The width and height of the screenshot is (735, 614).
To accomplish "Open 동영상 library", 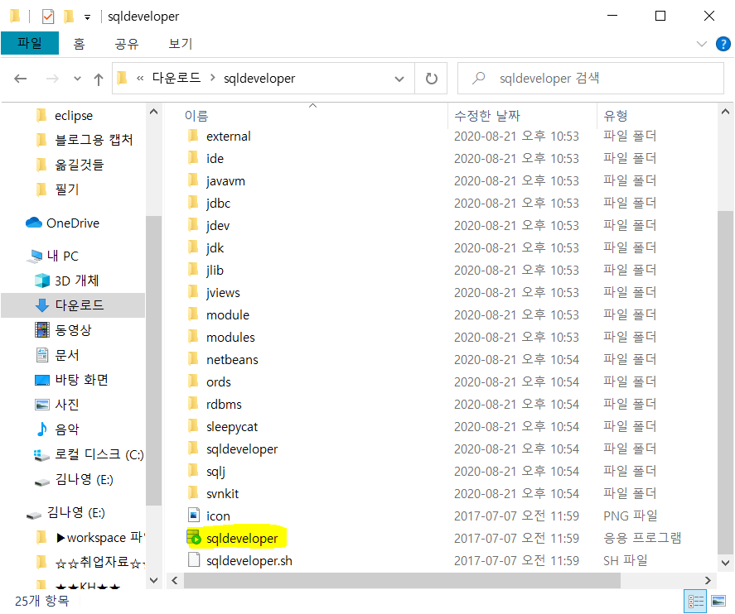I will pyautogui.click(x=73, y=330).
